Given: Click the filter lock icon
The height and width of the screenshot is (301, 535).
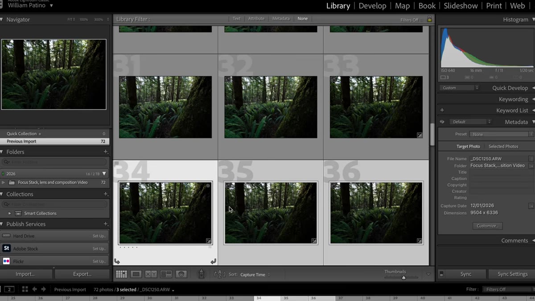Looking at the screenshot, I should [429, 19].
